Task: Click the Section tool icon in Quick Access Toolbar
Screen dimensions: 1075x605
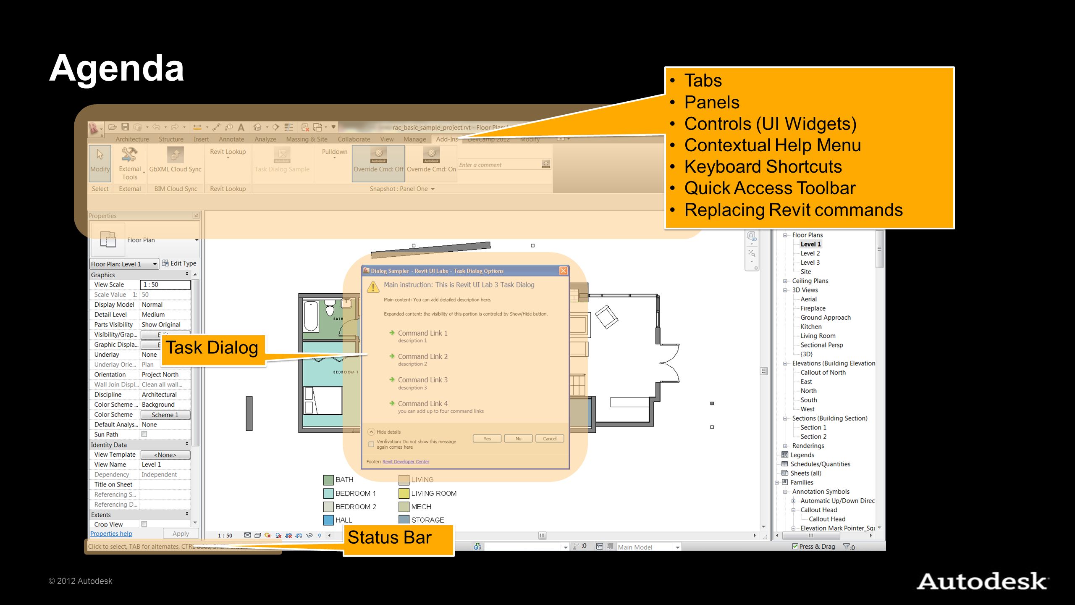Action: (275, 127)
